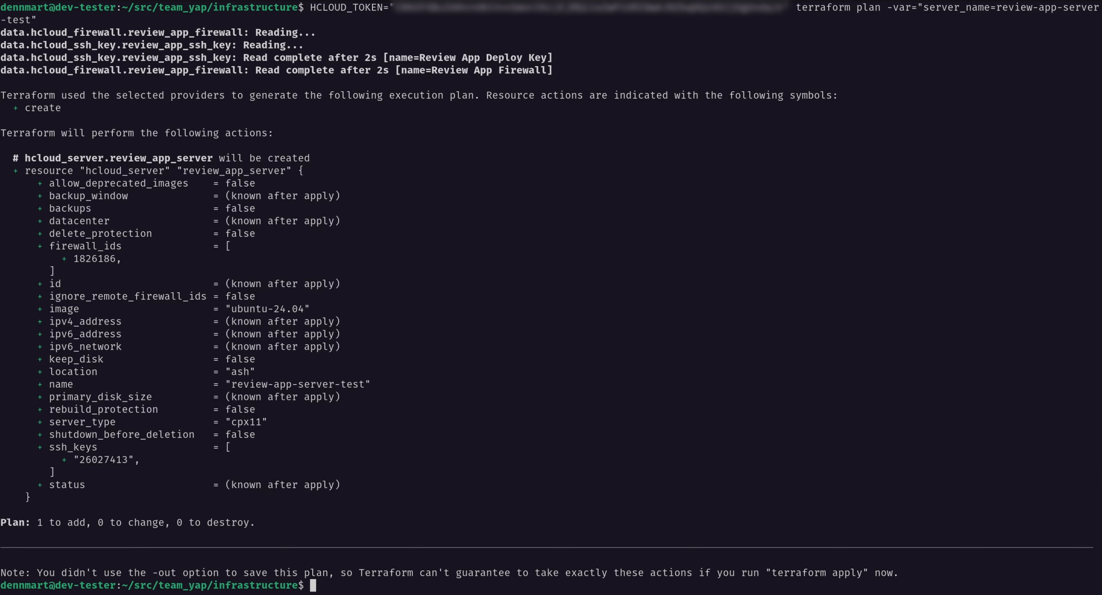Click the 'terraform plan' command text

pyautogui.click(x=838, y=8)
